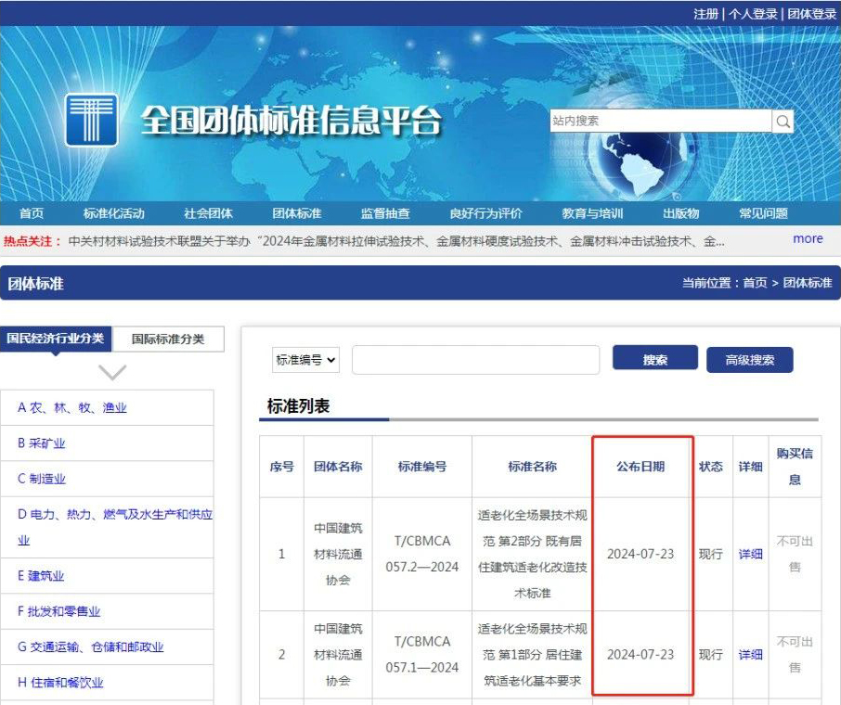Click the site search magnifier icon
841x705 pixels.
pos(783,122)
